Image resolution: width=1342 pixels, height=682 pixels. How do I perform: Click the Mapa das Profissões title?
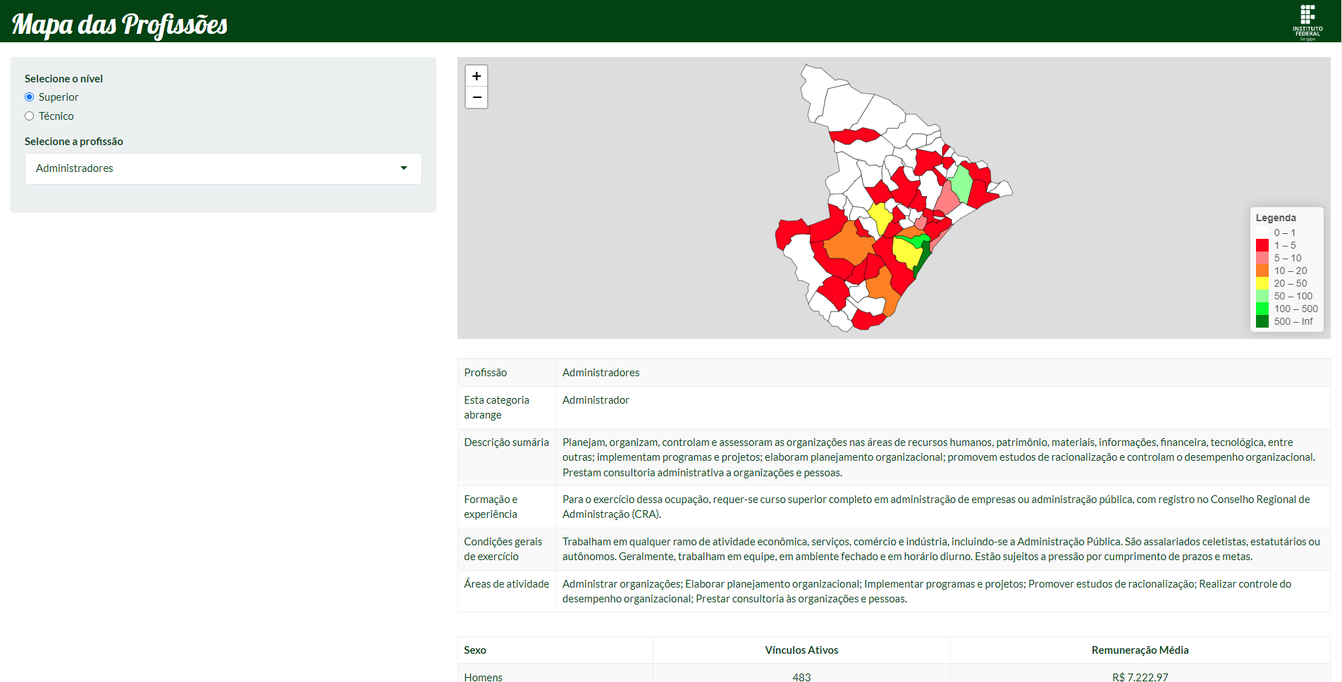click(x=120, y=24)
